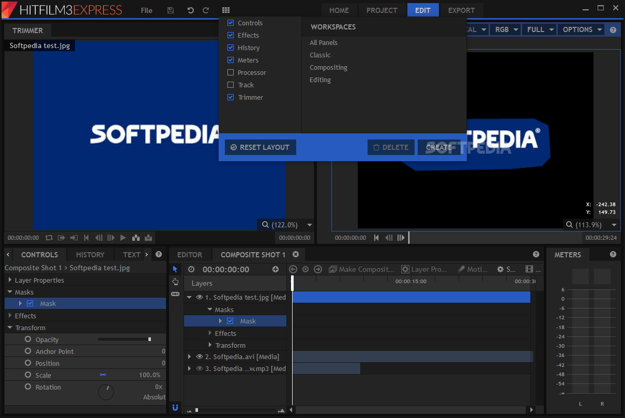625x418 pixels.
Task: Go to next keyframe arrow icon
Action: [x=318, y=269]
